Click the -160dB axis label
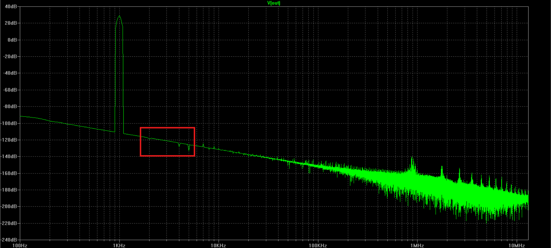 pos(9,173)
